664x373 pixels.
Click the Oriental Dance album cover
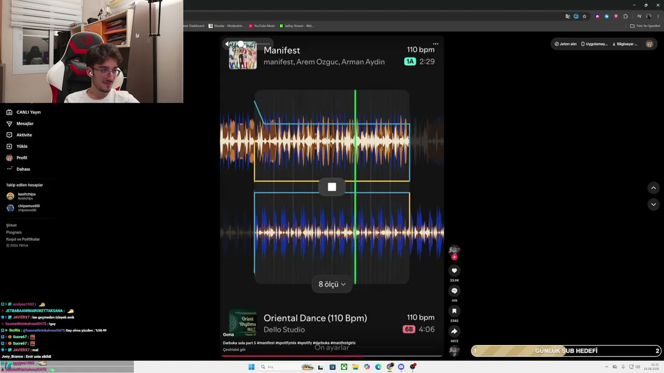point(243,323)
